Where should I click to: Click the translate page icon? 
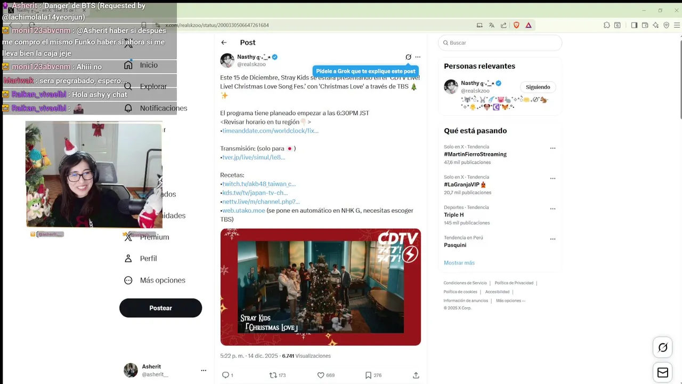tap(491, 25)
